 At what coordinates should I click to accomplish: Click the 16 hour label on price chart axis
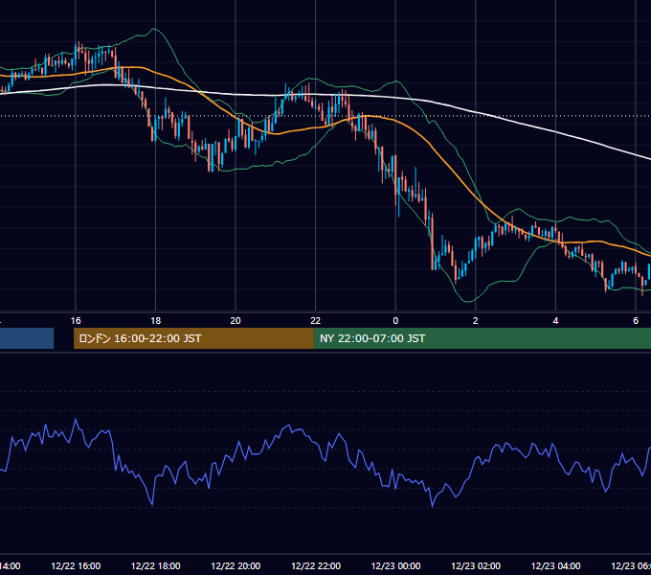click(76, 321)
